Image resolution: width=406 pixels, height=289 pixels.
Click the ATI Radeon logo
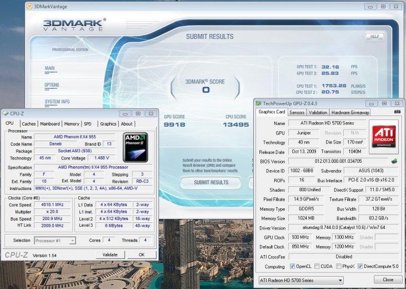[x=384, y=137]
